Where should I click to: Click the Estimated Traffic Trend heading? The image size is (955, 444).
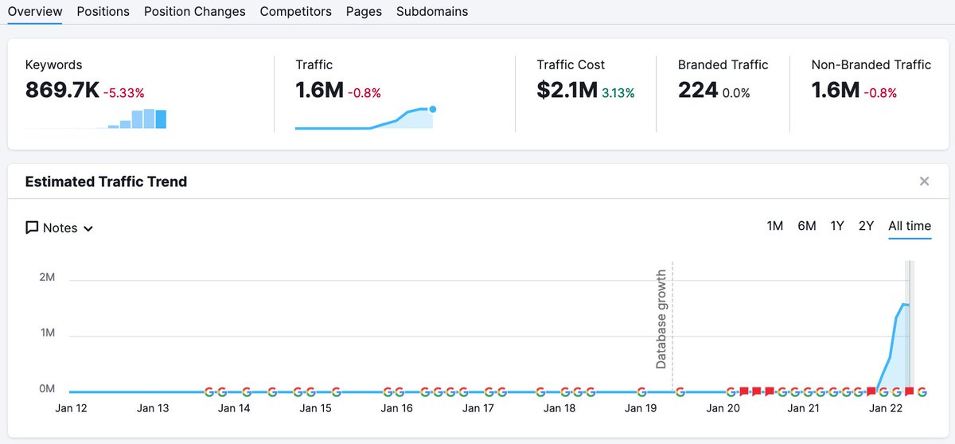(x=106, y=181)
